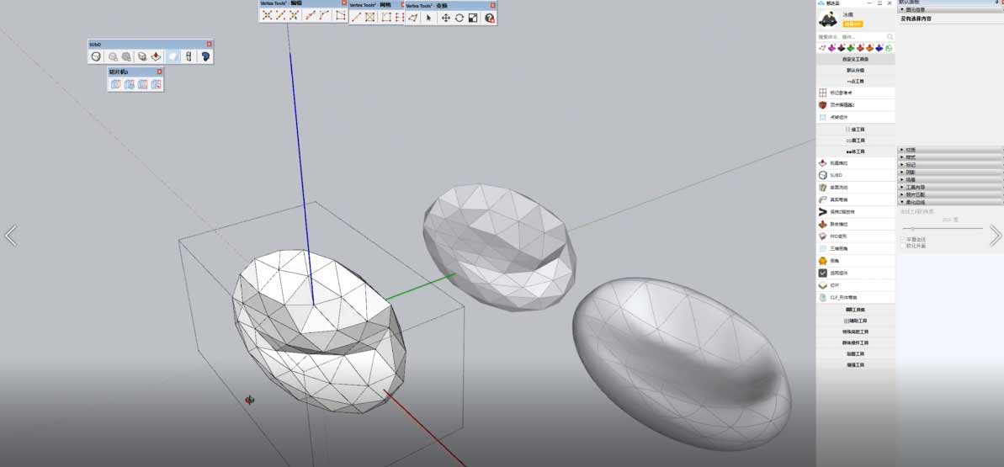Select the Vertex Tools arrow select tool

[428, 18]
